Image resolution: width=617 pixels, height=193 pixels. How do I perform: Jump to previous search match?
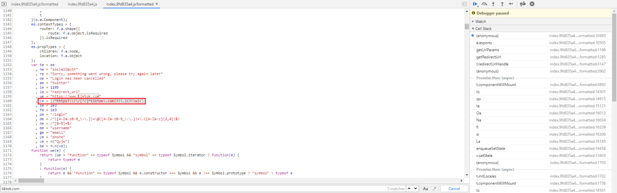(x=409, y=189)
